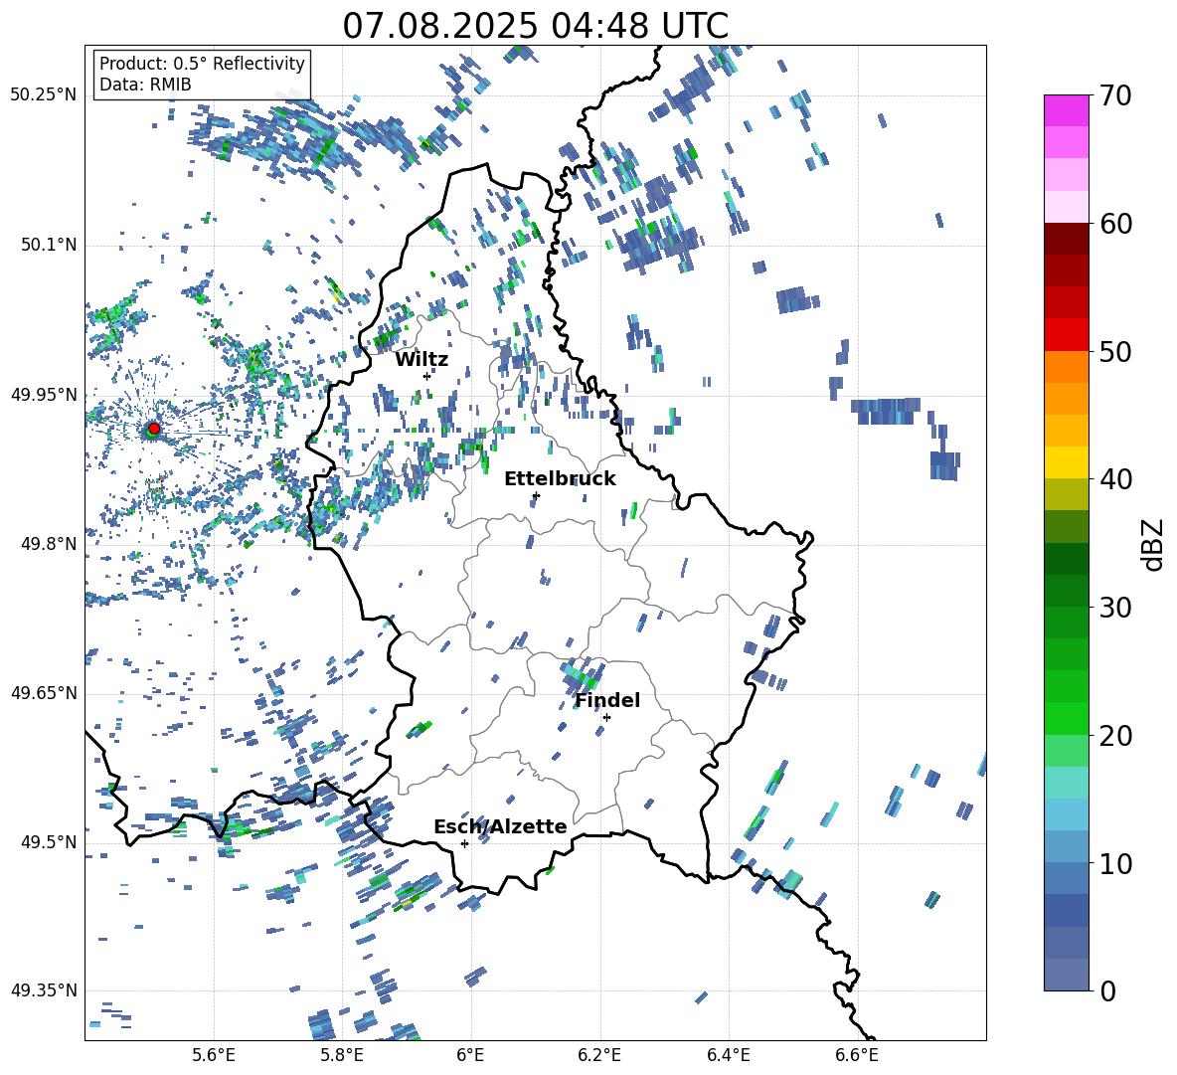The image size is (1177, 1075).
Task: Click the colorbar tick label 30
Action: click(1115, 607)
